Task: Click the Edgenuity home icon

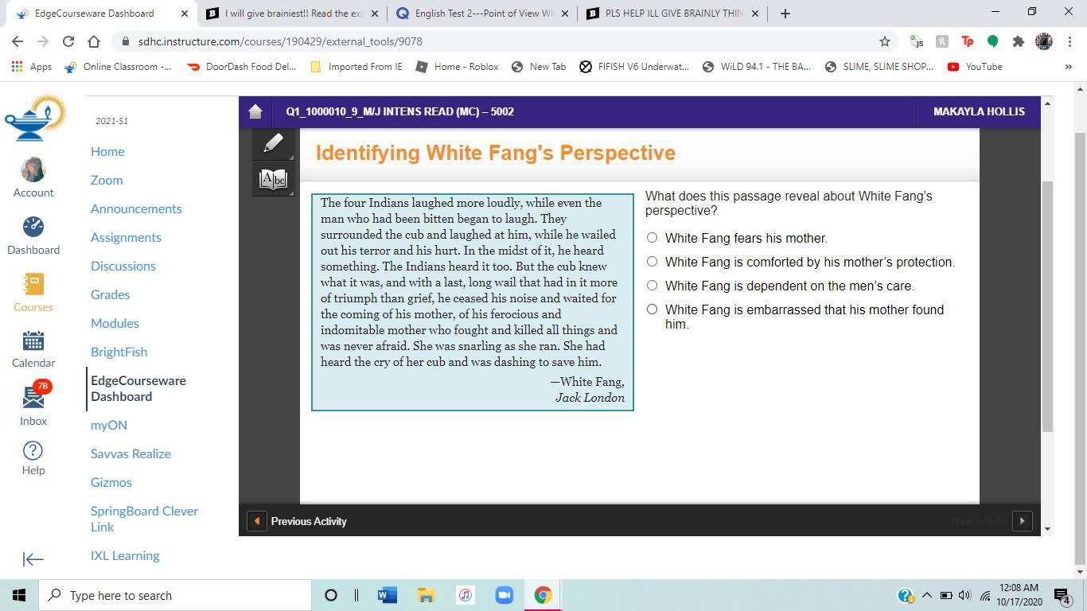Action: 255,111
